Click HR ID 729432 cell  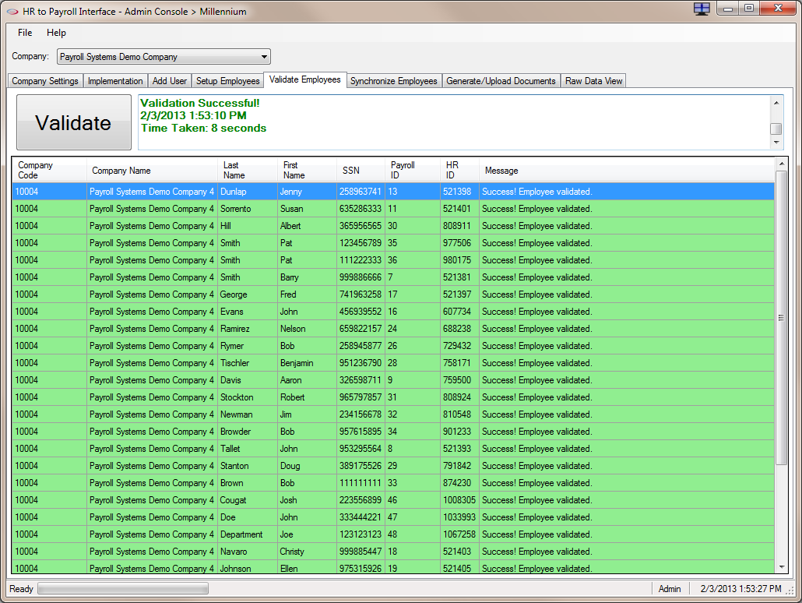pyautogui.click(x=459, y=346)
